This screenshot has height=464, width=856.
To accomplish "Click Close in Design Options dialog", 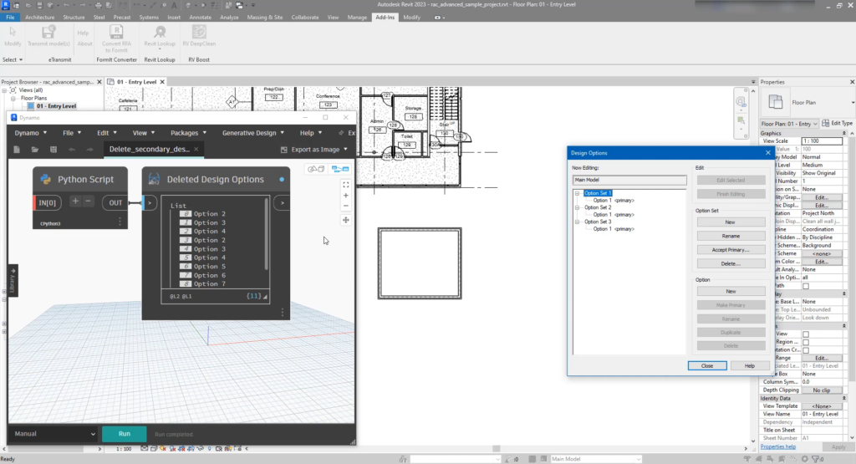I will tap(707, 365).
